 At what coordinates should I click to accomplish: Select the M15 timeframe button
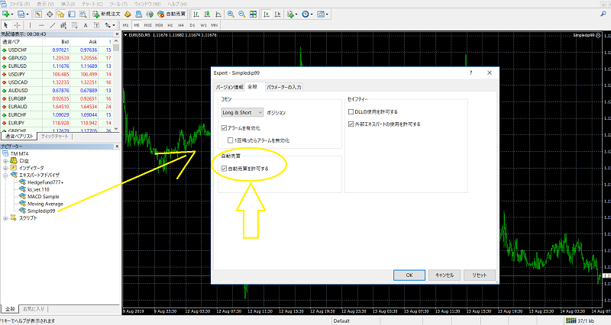(147, 25)
